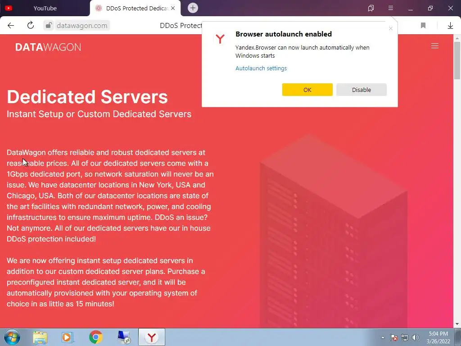Click the site lock security icon
Image resolution: width=461 pixels, height=346 pixels.
tap(49, 25)
